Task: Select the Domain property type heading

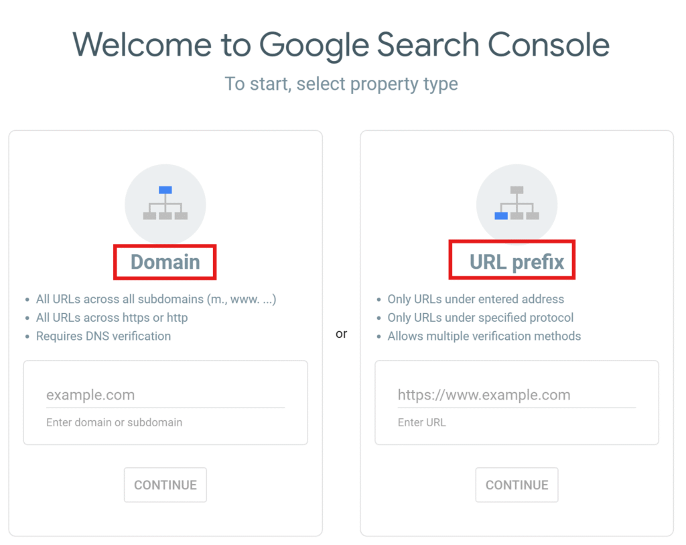Action: click(165, 262)
